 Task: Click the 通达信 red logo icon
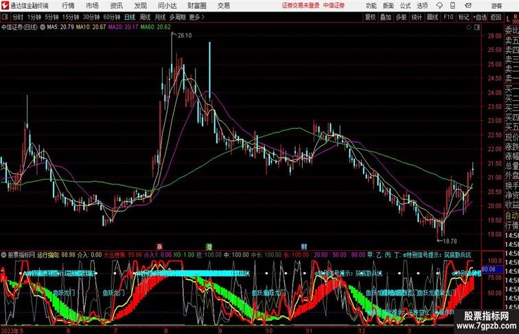point(5,5)
